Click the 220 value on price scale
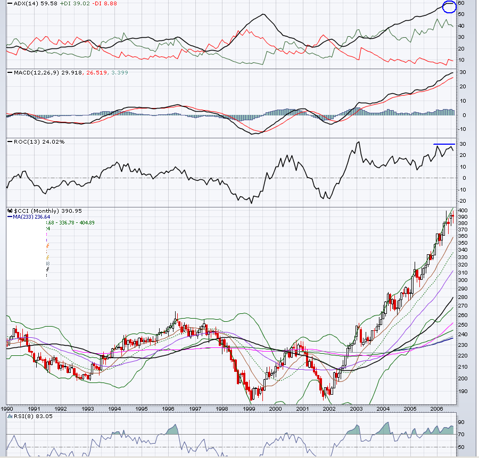Image resolution: width=479 pixels, height=458 pixels. click(463, 356)
